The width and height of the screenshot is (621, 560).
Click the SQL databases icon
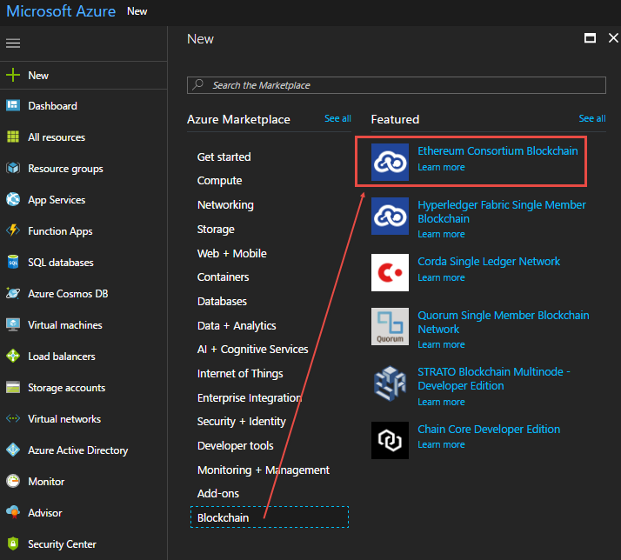click(13, 262)
